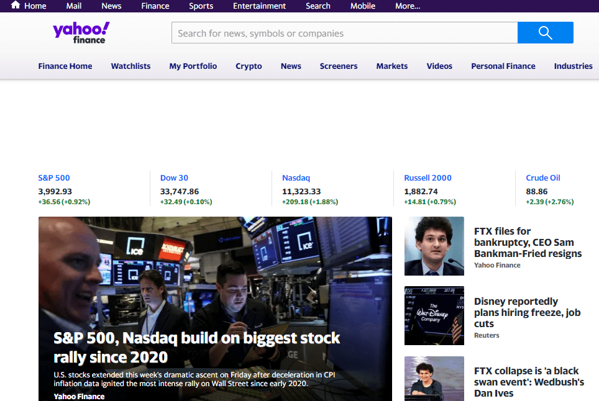This screenshot has height=401, width=599.
Task: Click the Crude Oil price 88.86
Action: point(537,192)
